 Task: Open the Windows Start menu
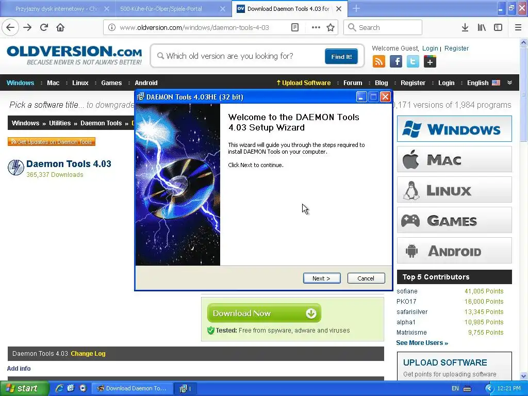point(24,389)
